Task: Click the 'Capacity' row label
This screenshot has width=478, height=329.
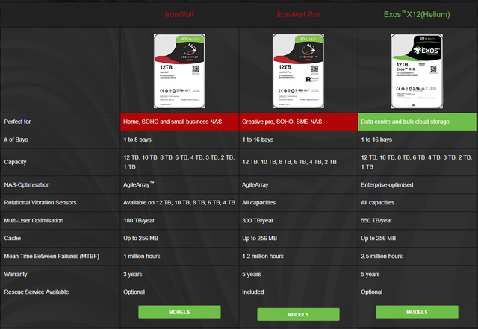Action: (x=15, y=162)
